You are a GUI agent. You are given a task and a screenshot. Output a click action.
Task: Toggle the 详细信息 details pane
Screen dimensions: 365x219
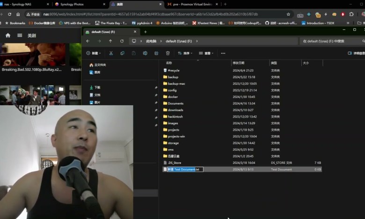click(357, 53)
